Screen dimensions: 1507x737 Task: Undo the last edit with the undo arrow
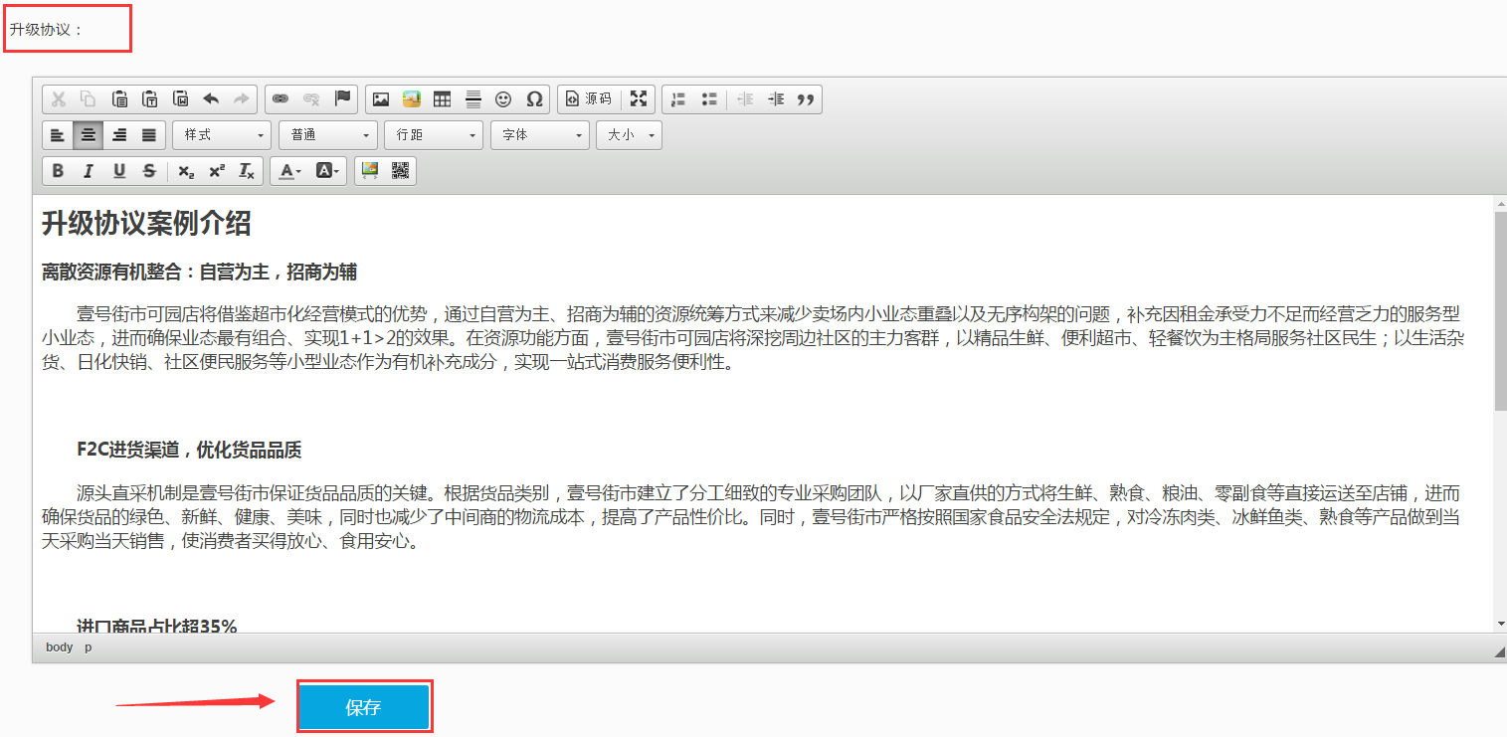click(x=211, y=98)
